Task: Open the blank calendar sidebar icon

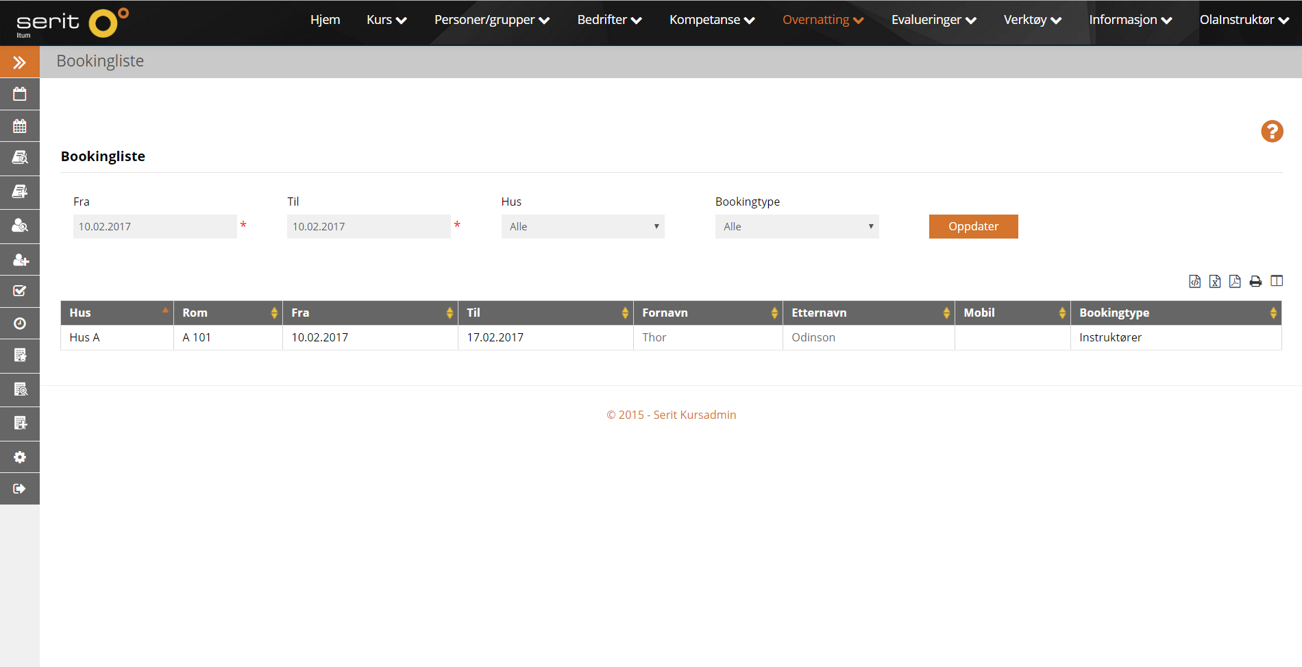Action: tap(20, 95)
